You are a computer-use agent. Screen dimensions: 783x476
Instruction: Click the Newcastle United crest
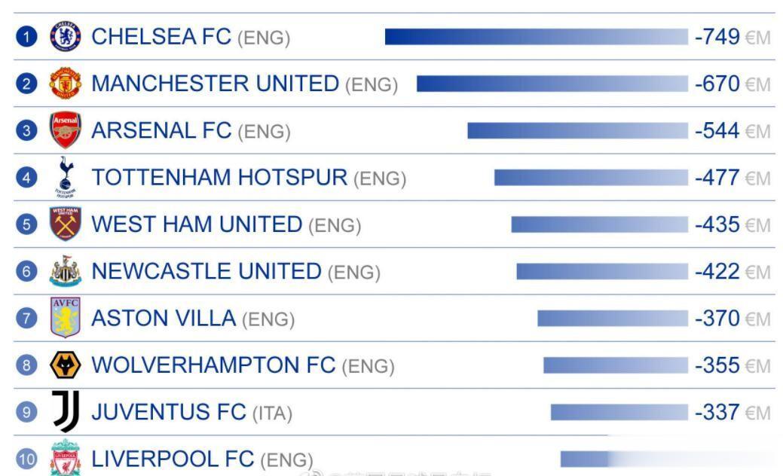[66, 271]
